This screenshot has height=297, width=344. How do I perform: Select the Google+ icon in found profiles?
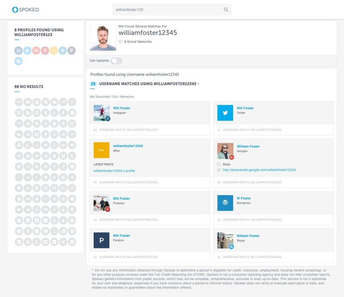(36, 51)
